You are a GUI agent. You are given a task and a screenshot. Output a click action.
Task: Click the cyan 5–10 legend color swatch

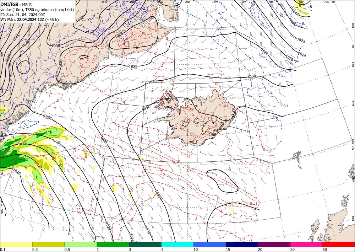pyautogui.click(x=177, y=244)
